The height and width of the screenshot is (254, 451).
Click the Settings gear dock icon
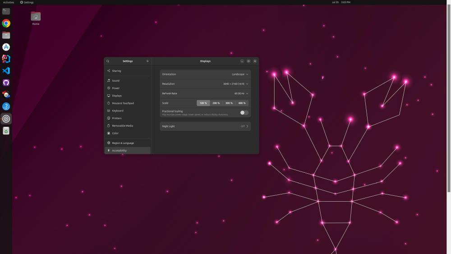pos(6,119)
